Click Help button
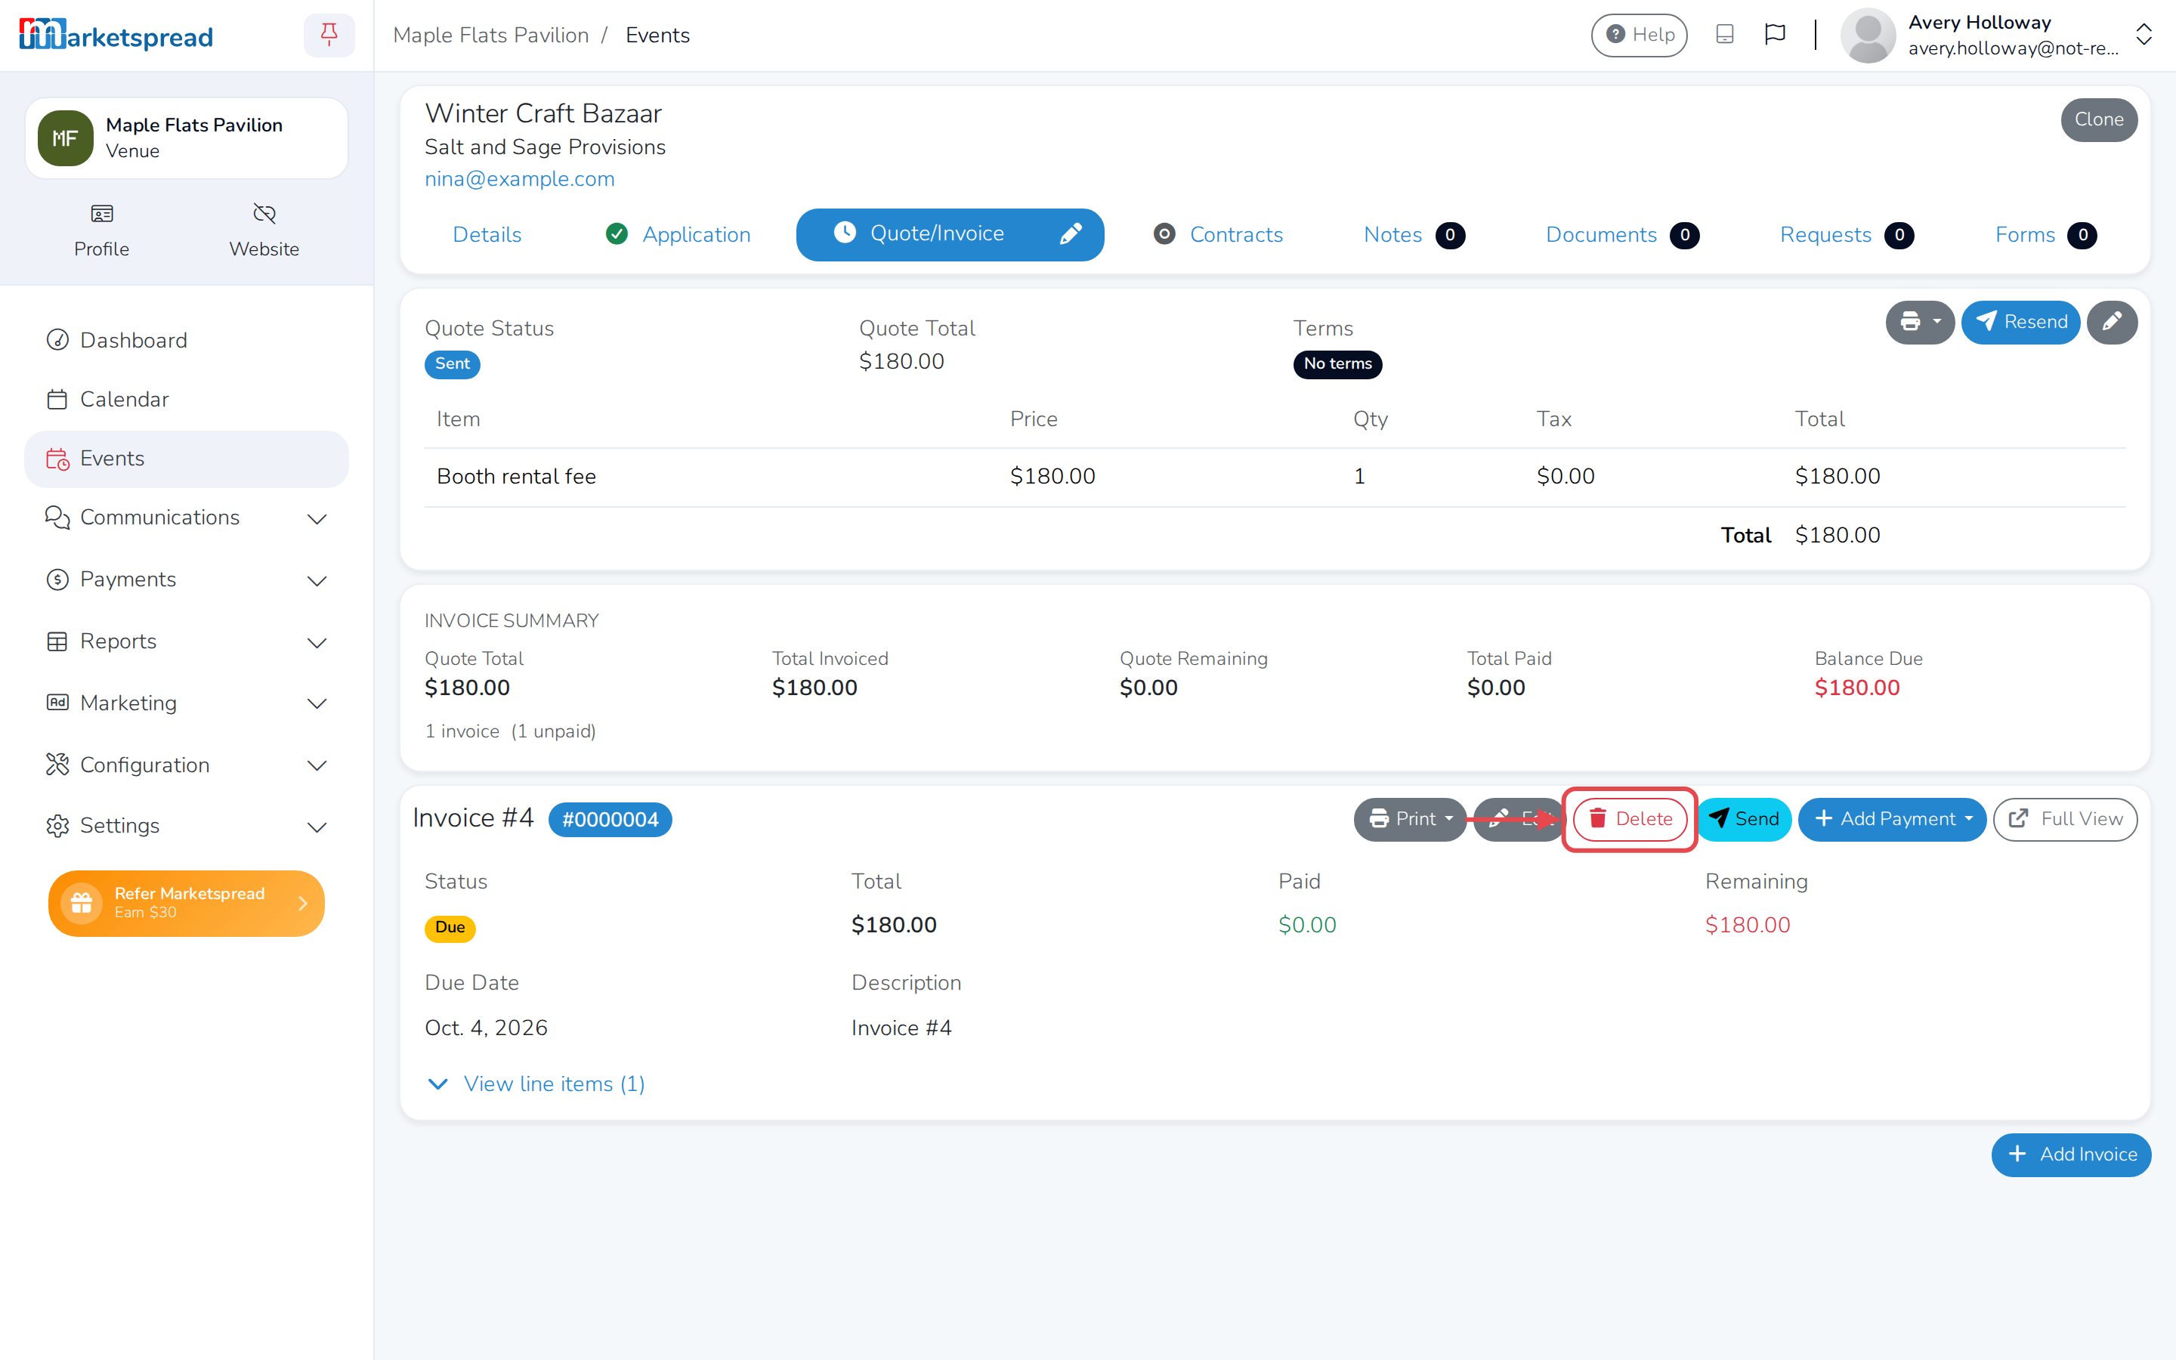This screenshot has width=2176, height=1360. tap(1640, 35)
